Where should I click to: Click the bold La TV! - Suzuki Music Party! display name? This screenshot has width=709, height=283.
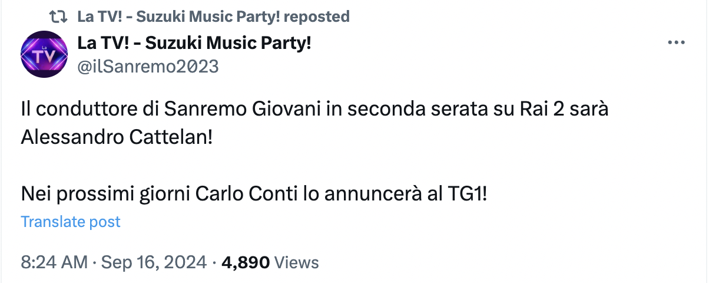coord(194,43)
